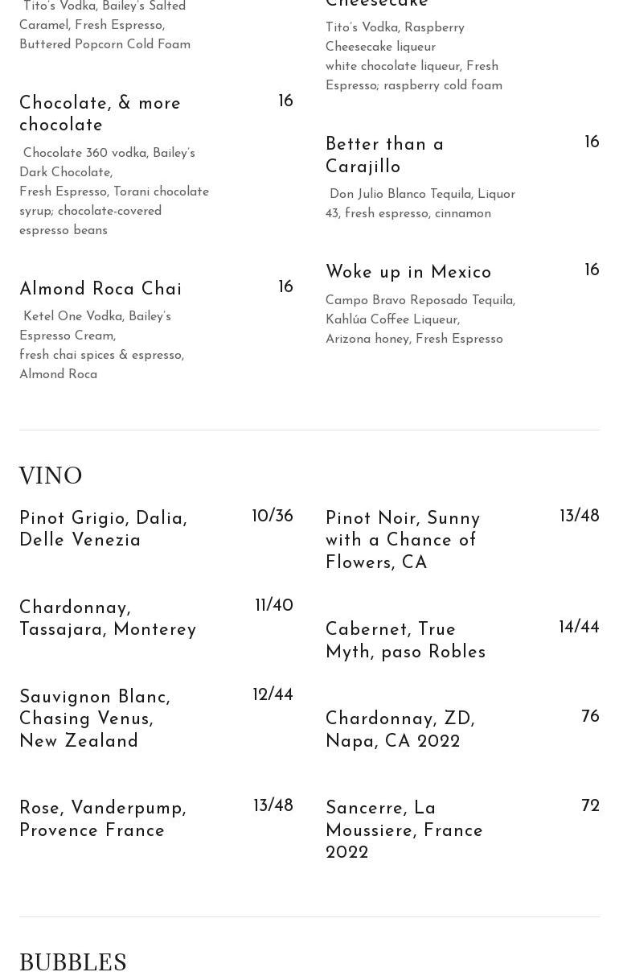This screenshot has width=619, height=976.
Task: Click Cabernet, True Myth, paso Robles
Action: [x=405, y=640]
